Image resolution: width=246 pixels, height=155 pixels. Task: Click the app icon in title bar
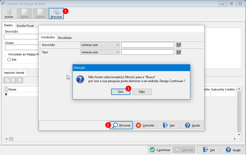point(3,4)
